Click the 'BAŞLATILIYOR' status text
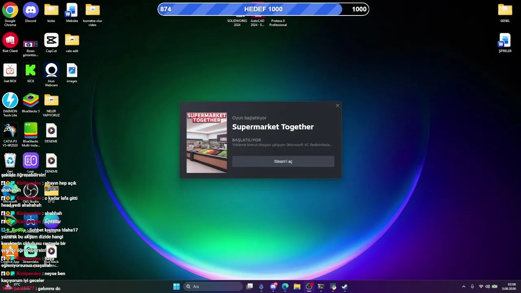 pyautogui.click(x=247, y=140)
